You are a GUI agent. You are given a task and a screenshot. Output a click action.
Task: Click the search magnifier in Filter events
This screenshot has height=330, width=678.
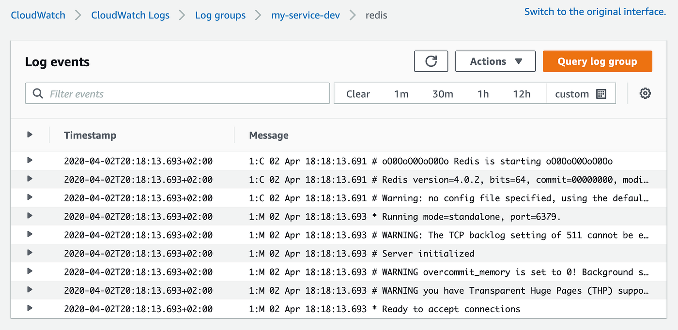click(x=38, y=94)
